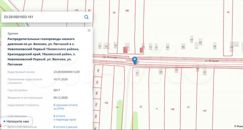Click the 'Год постройки' label
The image size is (243, 130).
click(x=17, y=90)
